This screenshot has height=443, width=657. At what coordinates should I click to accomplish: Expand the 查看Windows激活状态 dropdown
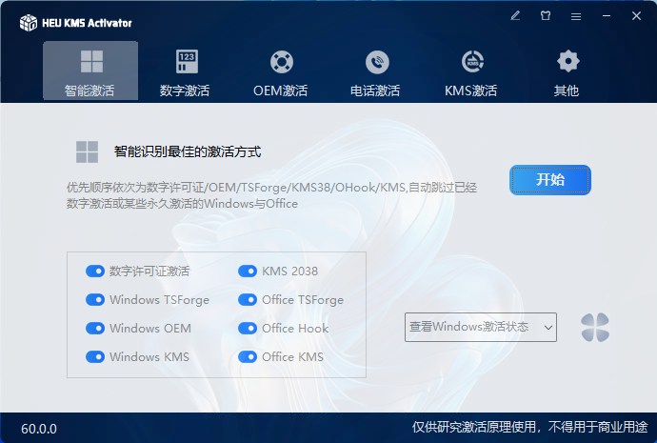click(x=481, y=327)
